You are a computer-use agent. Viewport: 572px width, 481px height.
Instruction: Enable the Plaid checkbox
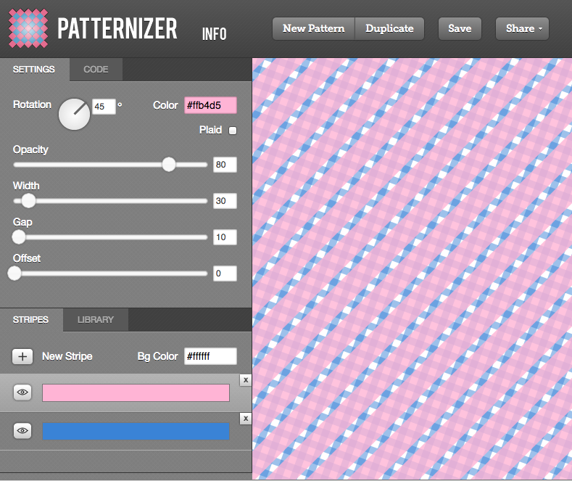233,131
